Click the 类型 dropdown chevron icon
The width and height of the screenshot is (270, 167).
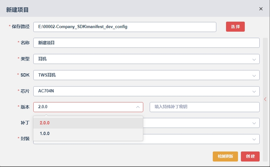pyautogui.click(x=254, y=59)
